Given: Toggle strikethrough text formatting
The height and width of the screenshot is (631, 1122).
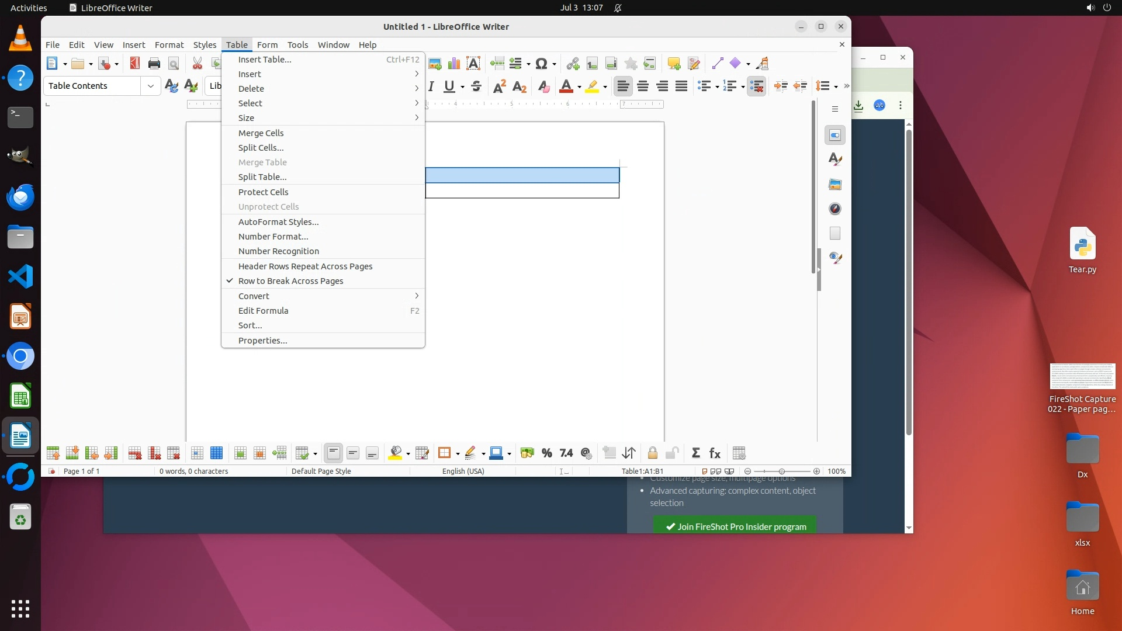Looking at the screenshot, I should [x=476, y=86].
